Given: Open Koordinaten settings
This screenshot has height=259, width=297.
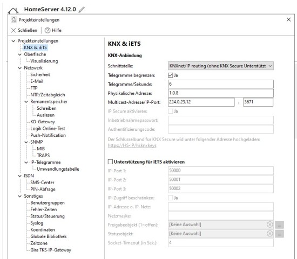Looking at the screenshot, I should [x=43, y=230].
